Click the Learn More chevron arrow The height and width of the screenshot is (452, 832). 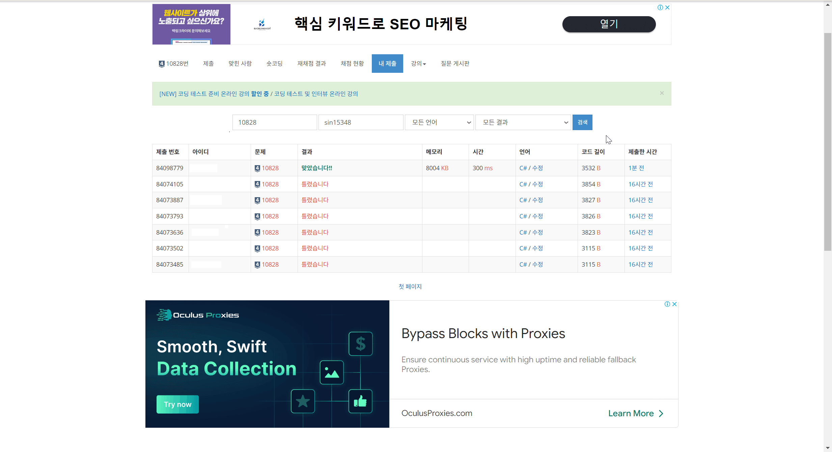[661, 414]
